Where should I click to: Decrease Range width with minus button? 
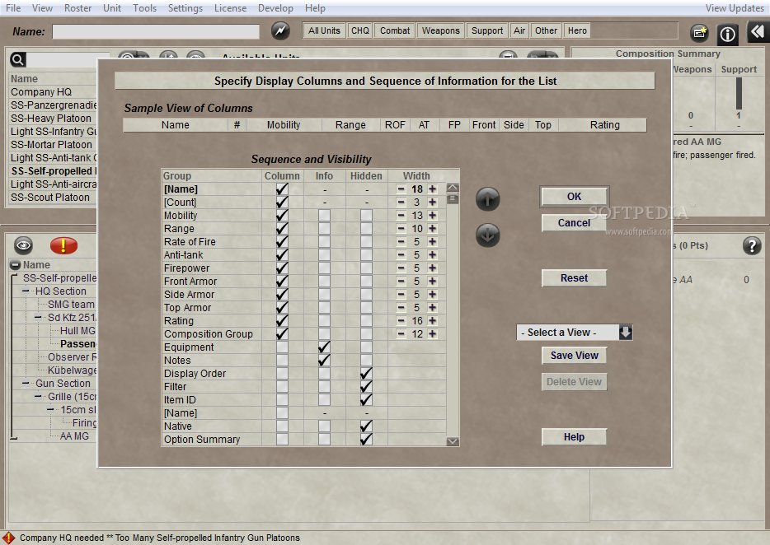[x=401, y=229]
